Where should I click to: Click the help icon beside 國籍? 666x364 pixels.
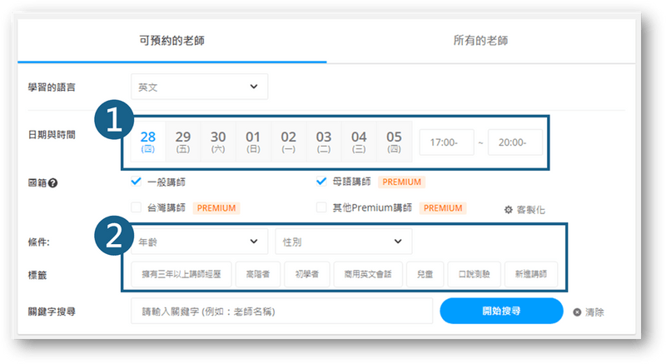[52, 182]
